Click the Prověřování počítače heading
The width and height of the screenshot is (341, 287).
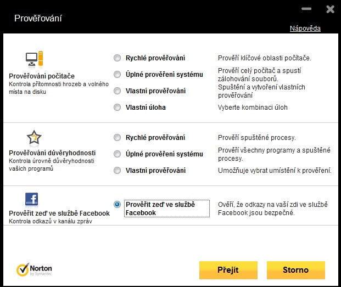tap(42, 76)
